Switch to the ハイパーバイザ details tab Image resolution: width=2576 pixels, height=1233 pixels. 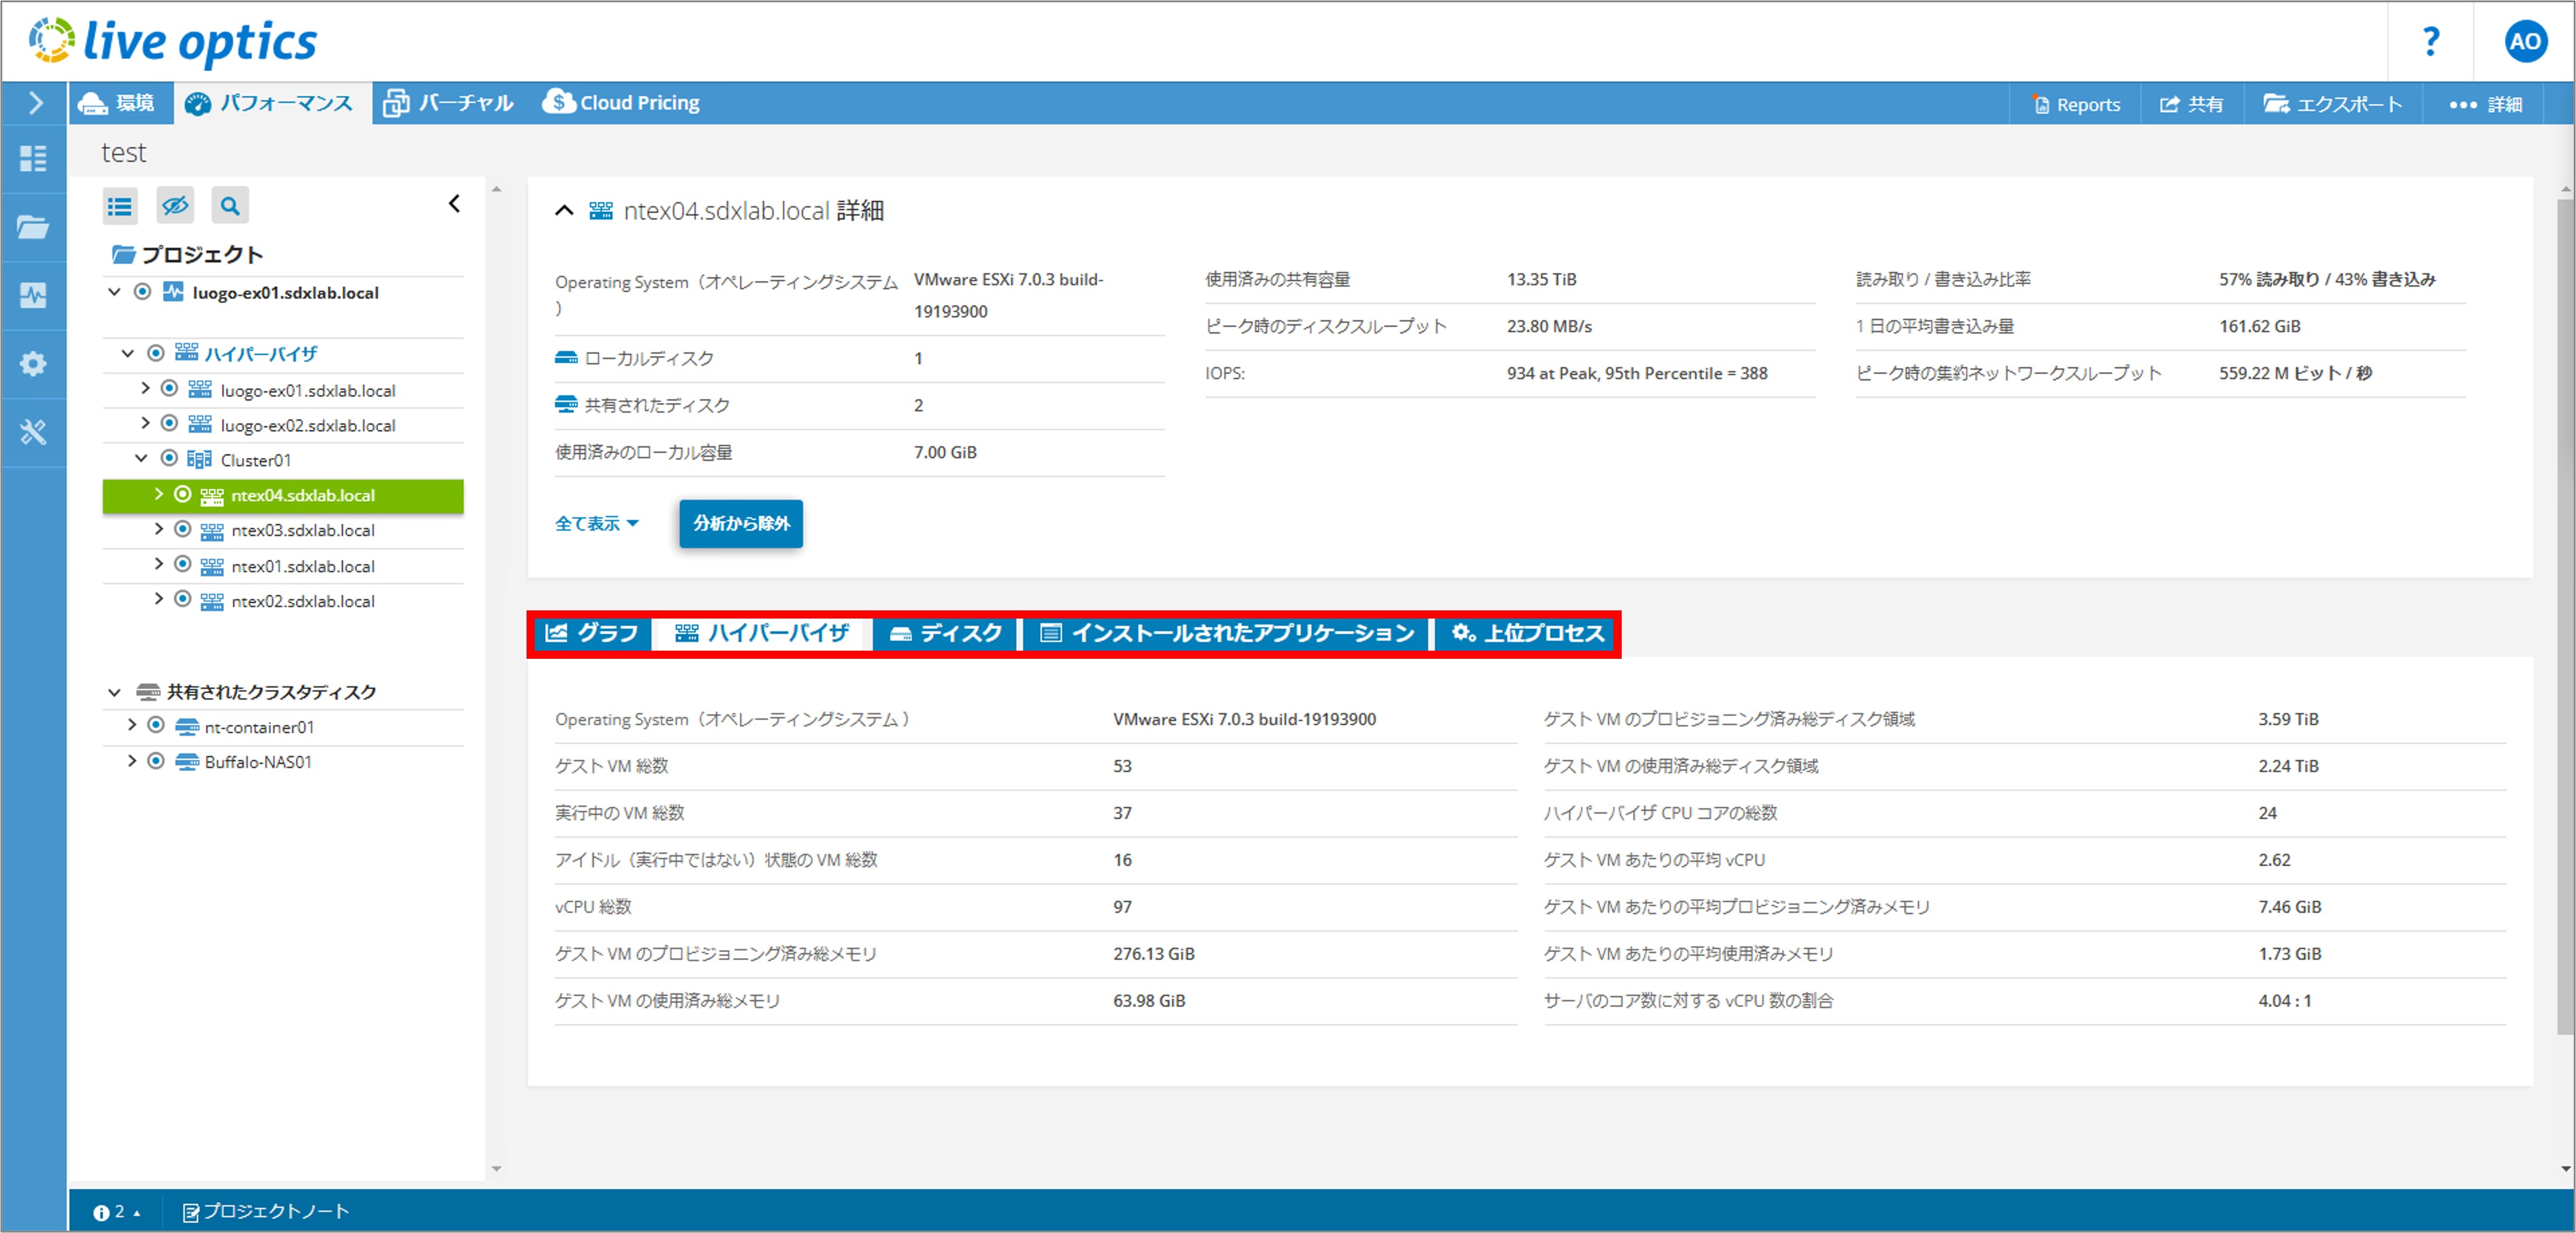(x=761, y=634)
